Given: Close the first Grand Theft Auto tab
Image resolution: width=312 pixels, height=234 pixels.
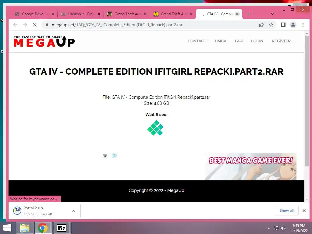Looking at the screenshot, I should [145, 14].
